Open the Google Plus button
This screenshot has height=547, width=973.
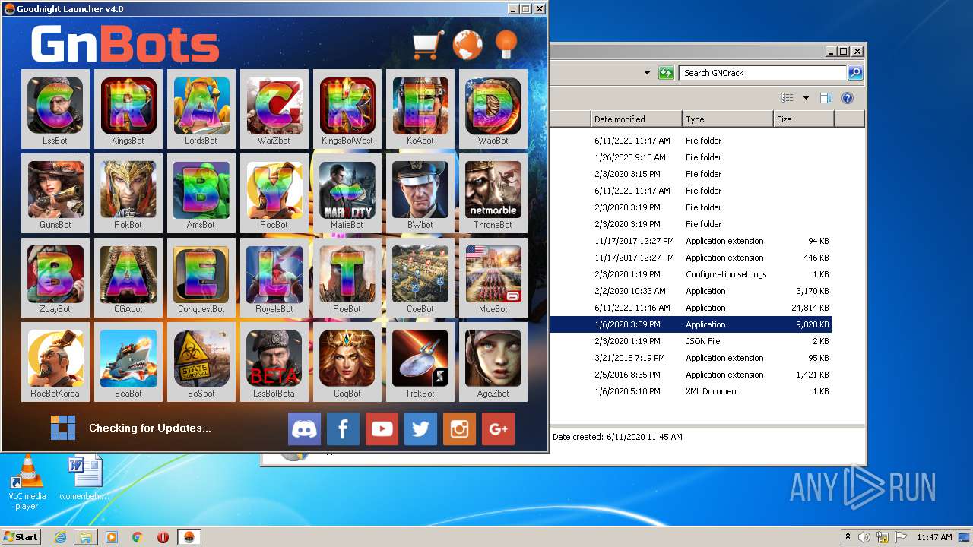pyautogui.click(x=498, y=429)
